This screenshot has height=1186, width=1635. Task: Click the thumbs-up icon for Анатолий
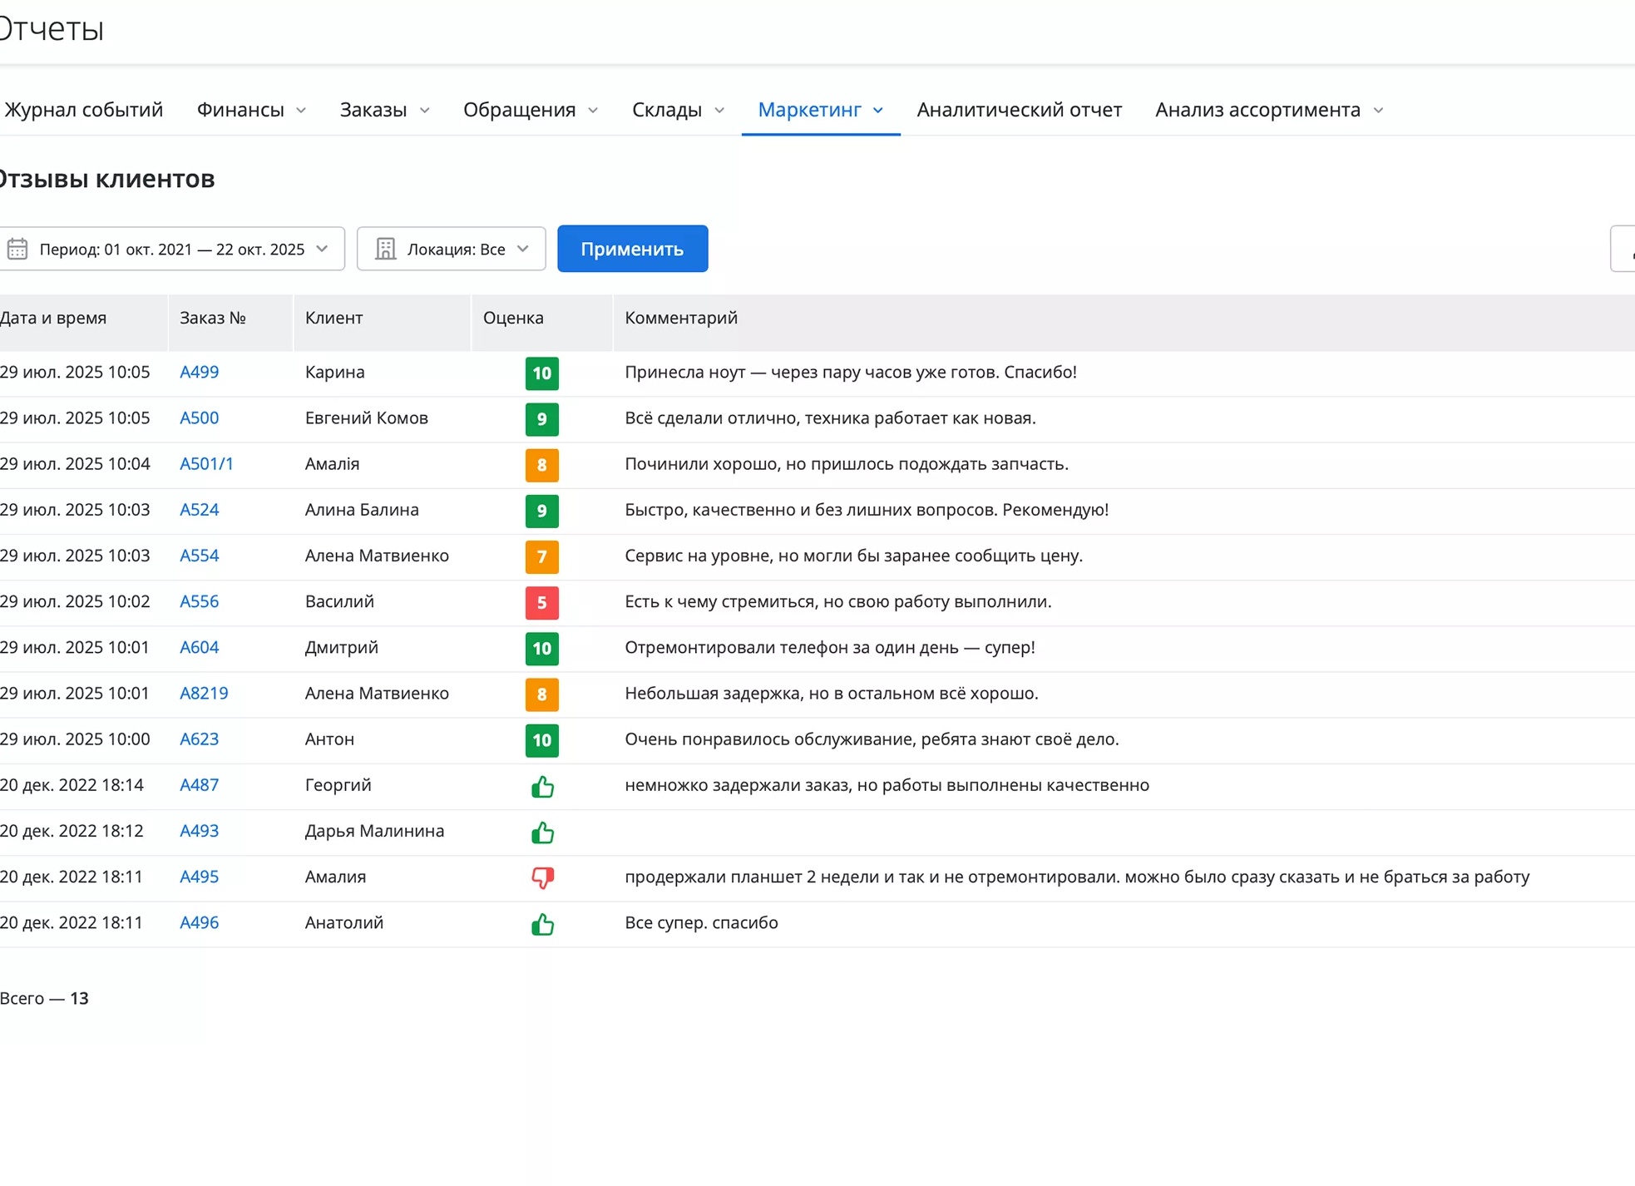coord(542,923)
